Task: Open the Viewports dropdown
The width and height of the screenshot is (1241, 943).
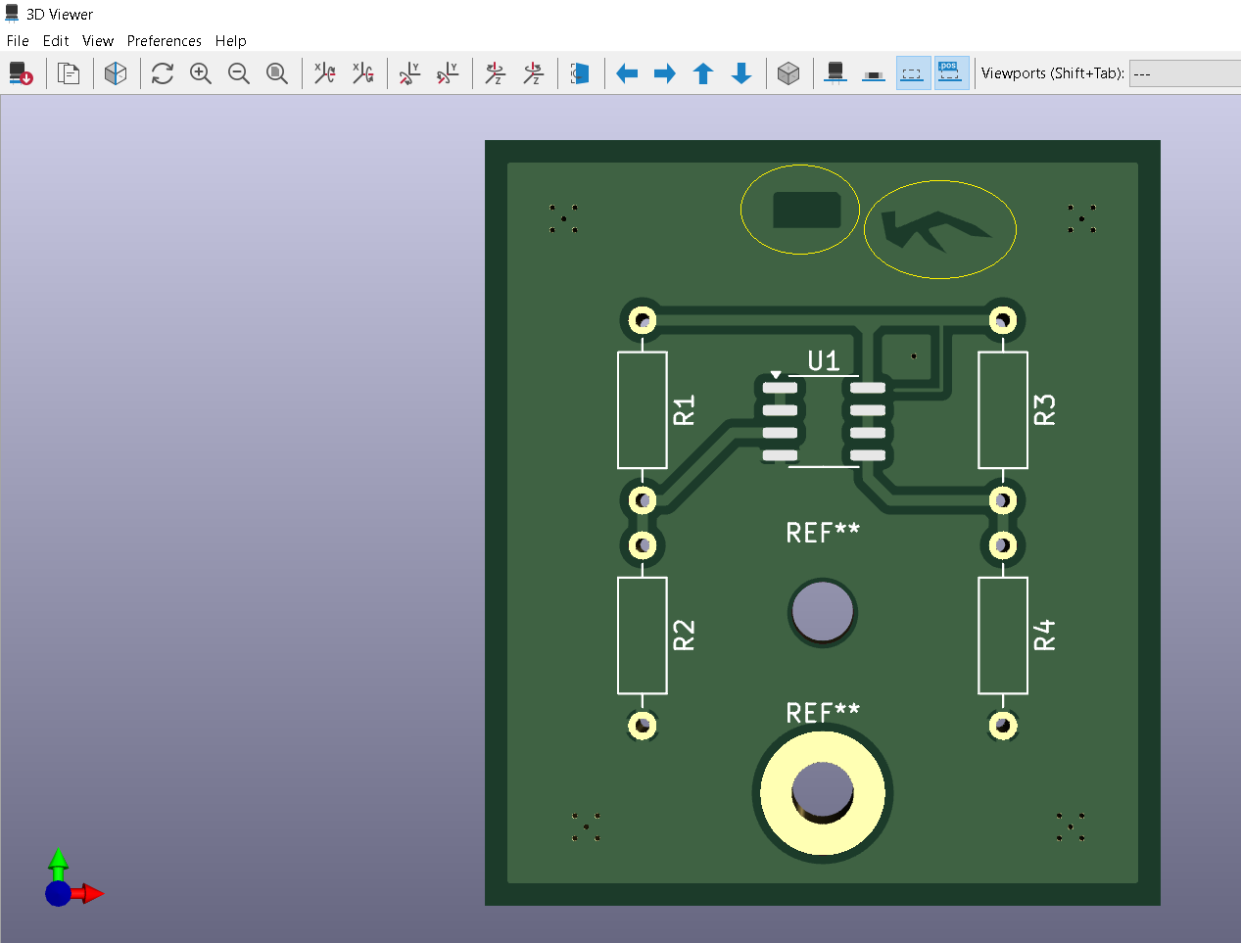Action: point(1185,73)
